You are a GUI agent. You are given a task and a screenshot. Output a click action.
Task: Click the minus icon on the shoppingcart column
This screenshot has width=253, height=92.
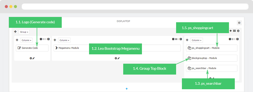tap(230, 39)
